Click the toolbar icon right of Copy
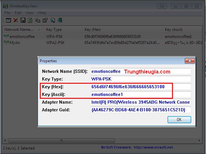The width and height of the screenshot is (206, 154). coord(45,20)
